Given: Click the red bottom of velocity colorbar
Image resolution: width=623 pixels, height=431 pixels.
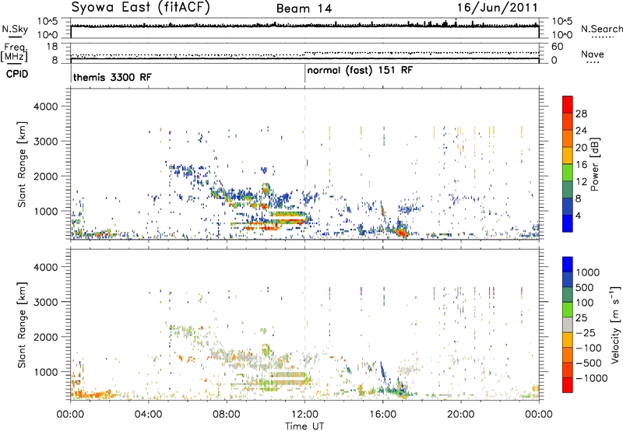Looking at the screenshot, I should click(568, 385).
